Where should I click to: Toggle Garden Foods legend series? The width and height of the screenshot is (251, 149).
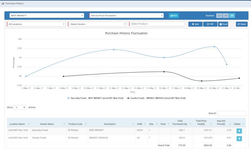156,98
